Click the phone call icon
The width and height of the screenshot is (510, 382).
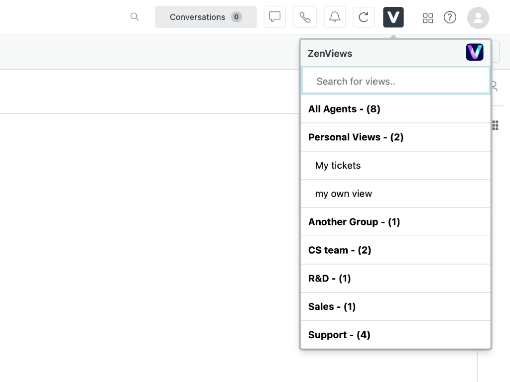click(305, 17)
